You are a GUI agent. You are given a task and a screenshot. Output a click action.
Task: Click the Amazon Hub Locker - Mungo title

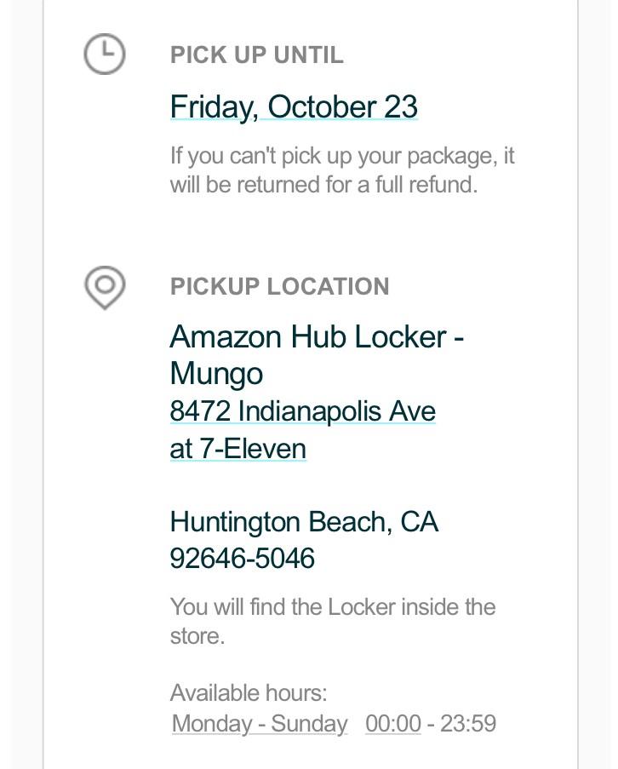click(x=316, y=355)
